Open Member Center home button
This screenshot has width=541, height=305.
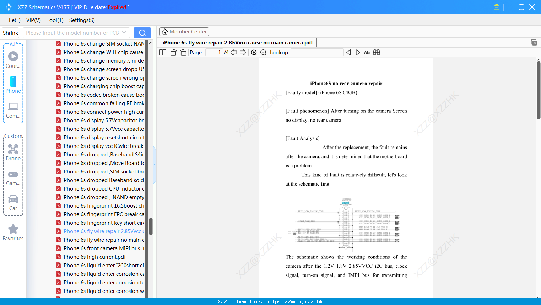coord(184,32)
